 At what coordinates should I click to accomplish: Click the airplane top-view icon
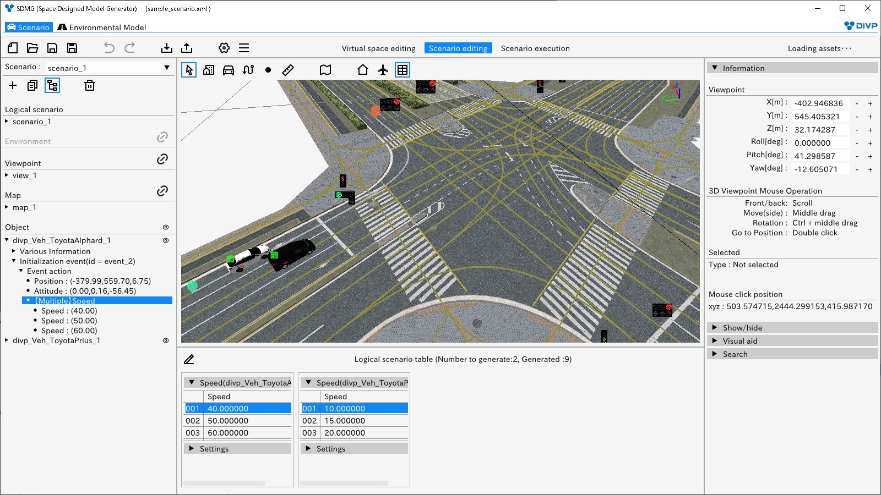383,70
